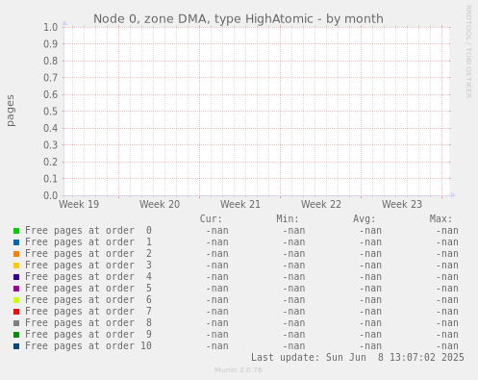Click the dark green order 9 swatch
This screenshot has height=380, width=478.
tap(16, 335)
